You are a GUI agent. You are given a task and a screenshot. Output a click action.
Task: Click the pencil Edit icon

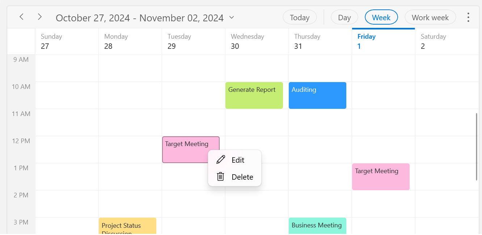(220, 160)
